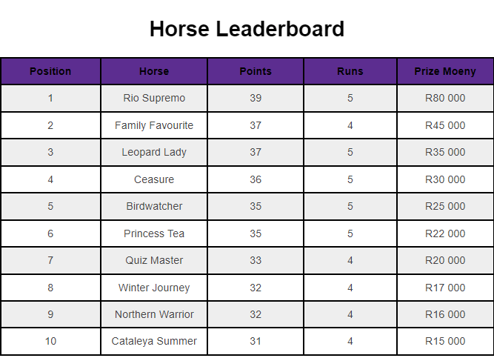The height and width of the screenshot is (358, 494).
Task: Select the Prize Moeny column header
Action: [445, 71]
